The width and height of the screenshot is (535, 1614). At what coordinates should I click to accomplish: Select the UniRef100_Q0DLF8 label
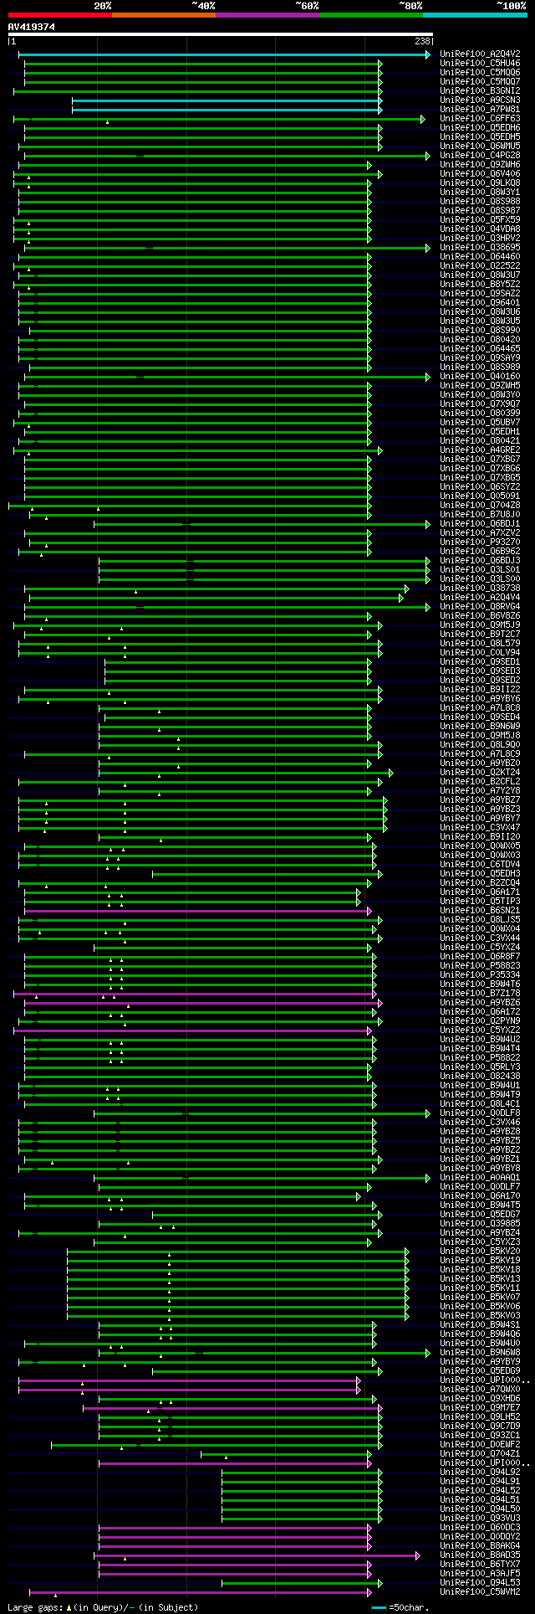click(480, 1113)
